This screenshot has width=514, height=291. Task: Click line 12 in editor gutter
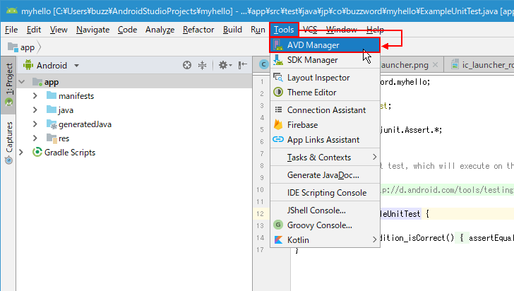260,214
